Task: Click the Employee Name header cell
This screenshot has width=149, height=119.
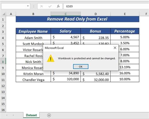Action: [x=33, y=31]
